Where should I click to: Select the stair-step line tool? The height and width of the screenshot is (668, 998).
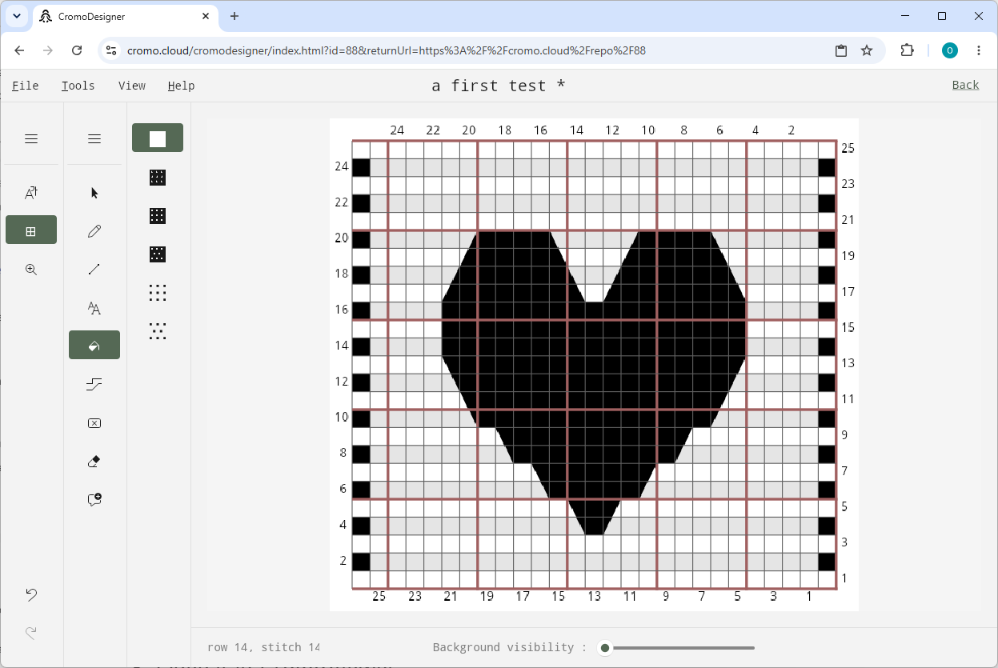94,385
